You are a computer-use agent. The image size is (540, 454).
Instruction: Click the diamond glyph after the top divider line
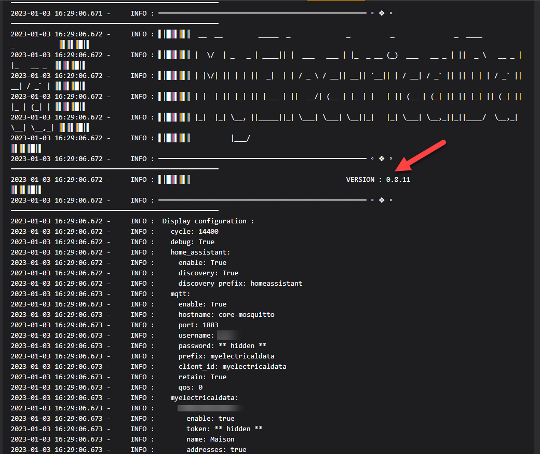[x=382, y=13]
